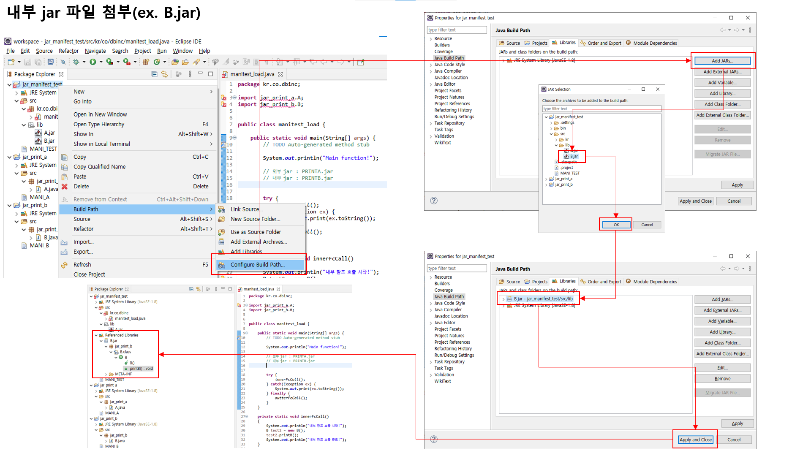This screenshot has width=811, height=456.
Task: Toggle Link with Editor in Package Explorer
Action: pyautogui.click(x=164, y=74)
